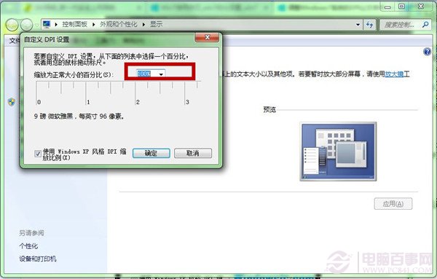Open 设备和打印机 link in the sidebar
The width and height of the screenshot is (437, 279).
(x=38, y=259)
